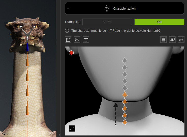Click the blue head bone on dragon

point(27,47)
